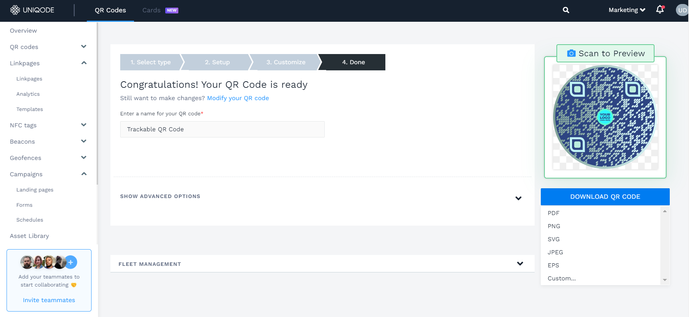Open Landing pages under Campaigns
Screen dimensions: 689x317
click(35, 190)
